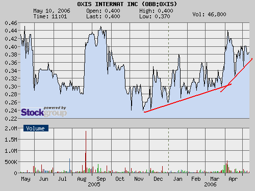This screenshot has height=191, width=255.
Task: Click the Mar month label
Action: pyautogui.click(x=215, y=179)
